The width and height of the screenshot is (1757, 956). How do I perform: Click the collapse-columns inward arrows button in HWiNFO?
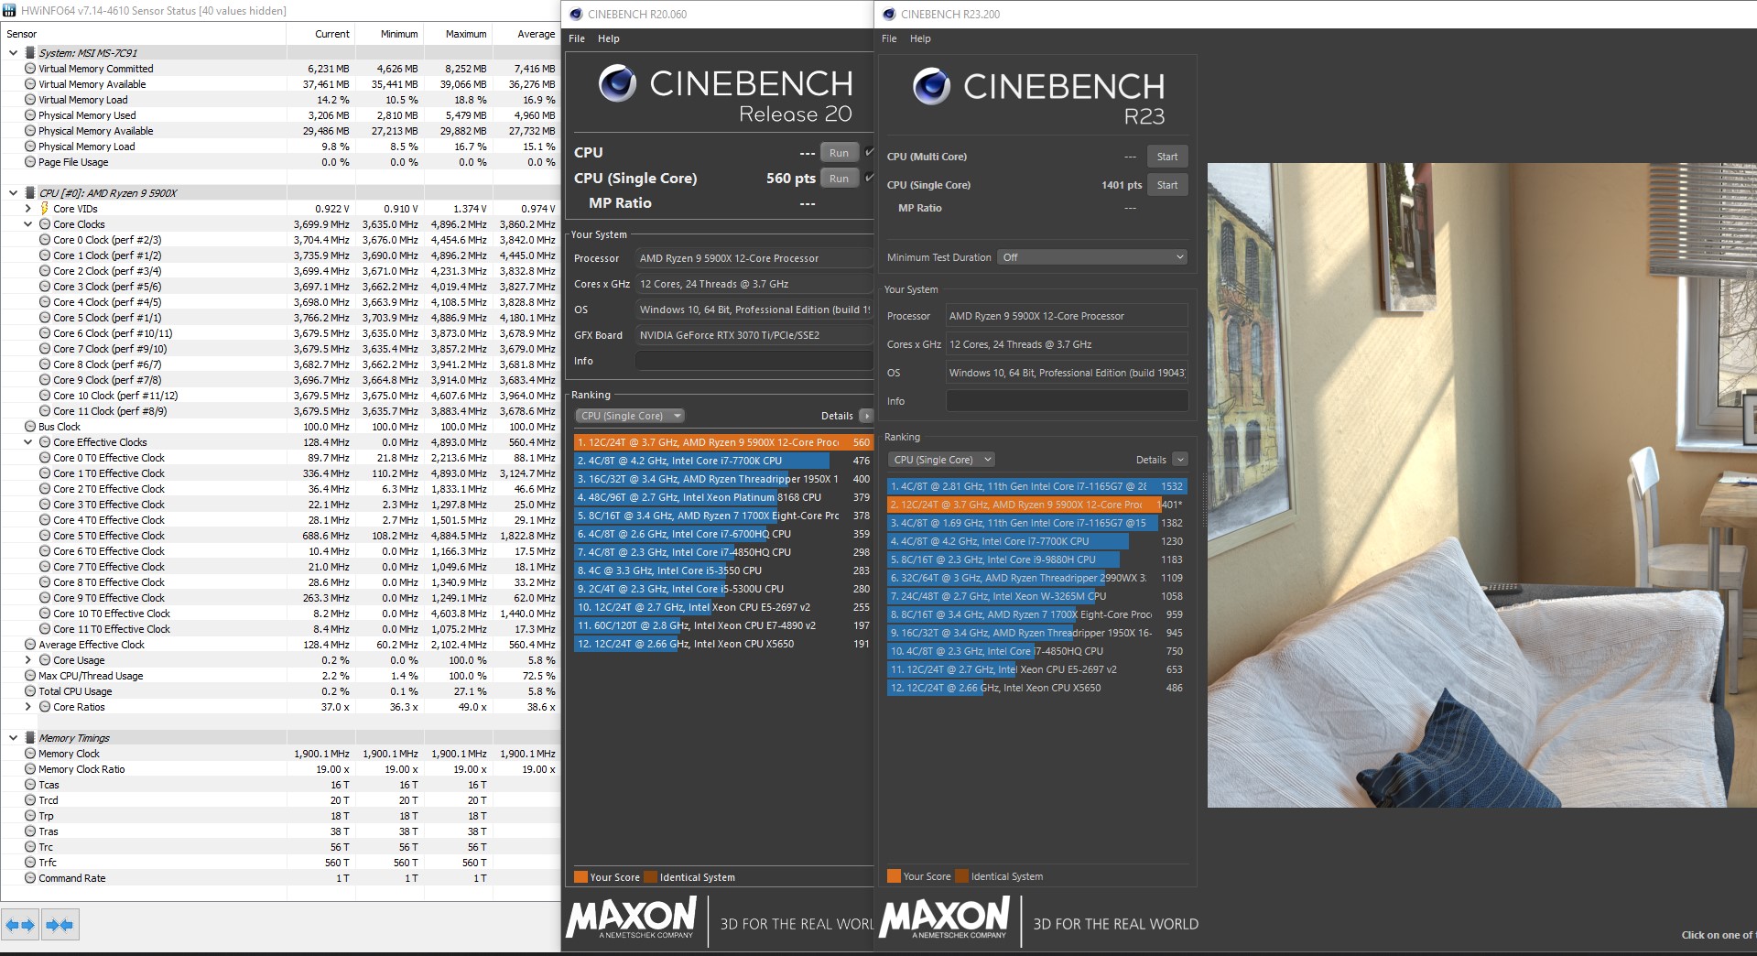pos(60,925)
